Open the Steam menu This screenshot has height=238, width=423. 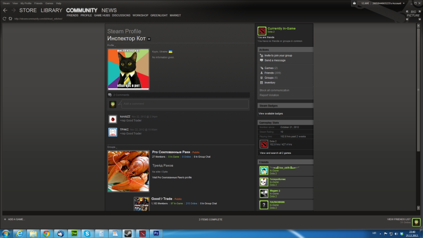tap(6, 3)
